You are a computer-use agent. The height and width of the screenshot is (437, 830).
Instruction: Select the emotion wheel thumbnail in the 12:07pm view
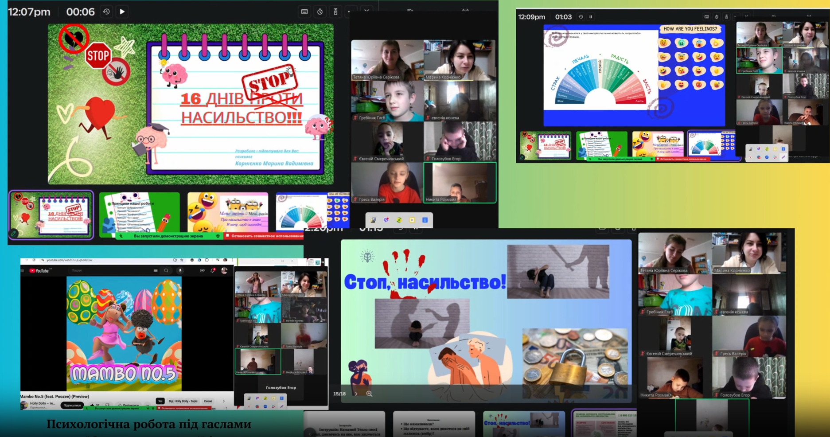(x=312, y=212)
